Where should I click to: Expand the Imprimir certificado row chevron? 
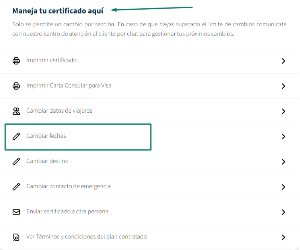point(283,61)
